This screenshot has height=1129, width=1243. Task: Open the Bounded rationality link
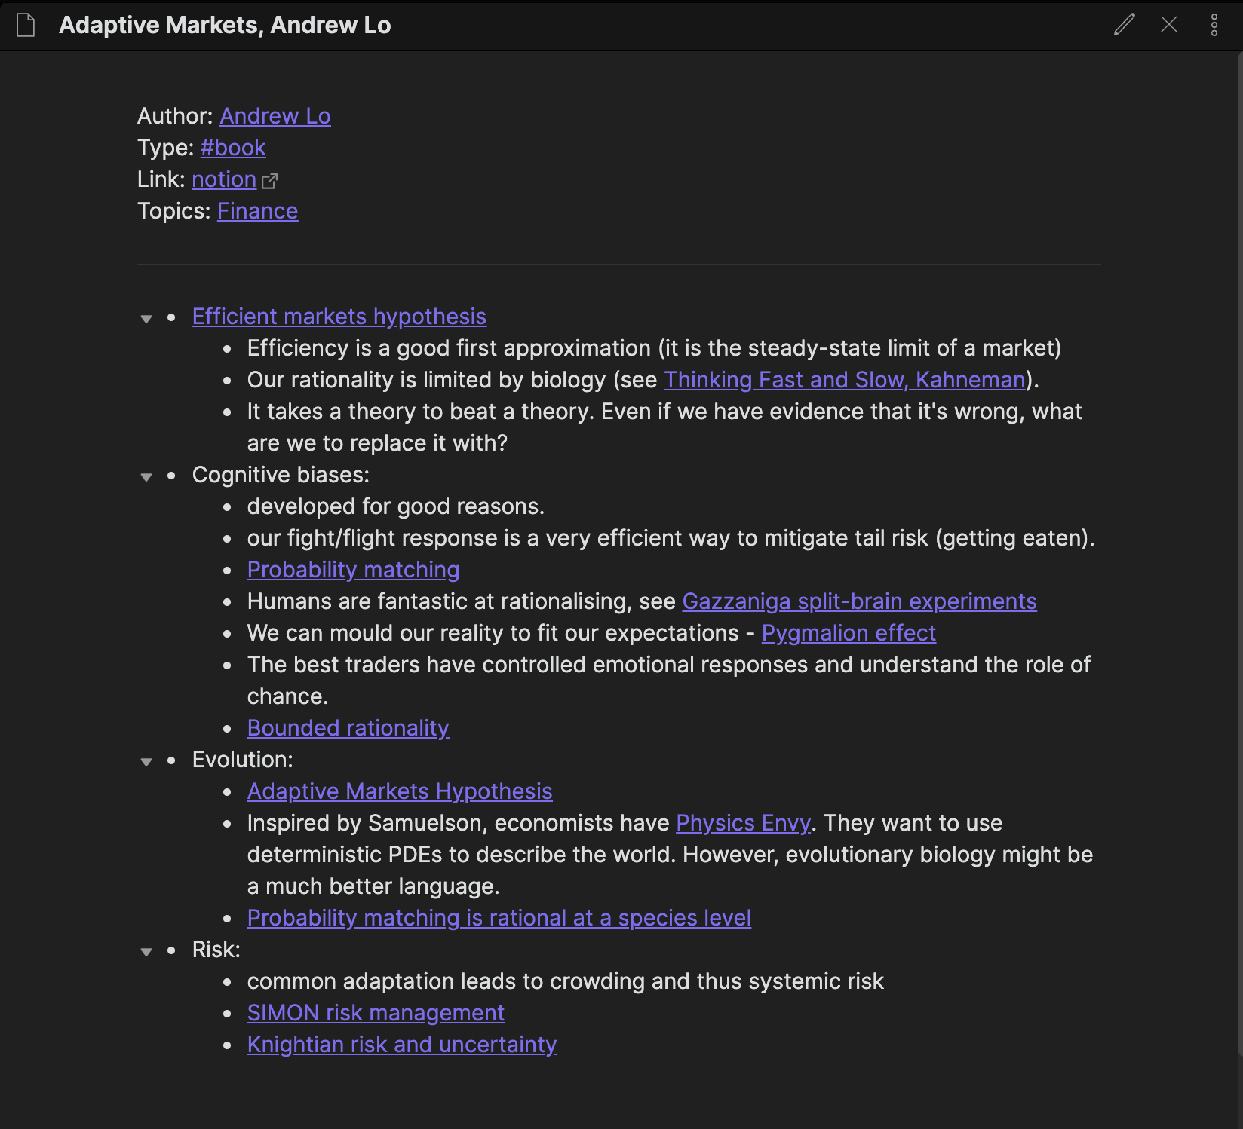coord(348,728)
